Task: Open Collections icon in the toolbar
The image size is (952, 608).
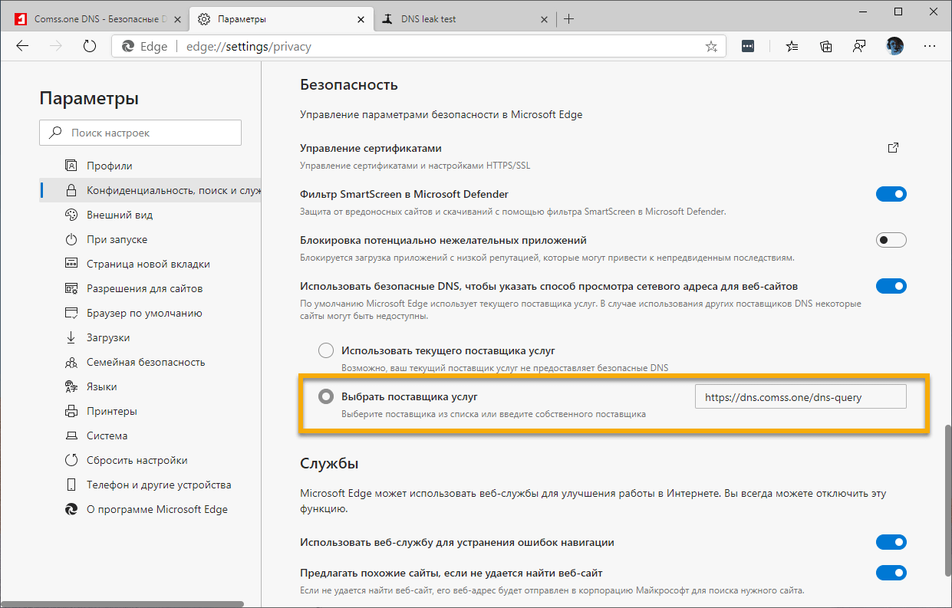Action: coord(826,46)
